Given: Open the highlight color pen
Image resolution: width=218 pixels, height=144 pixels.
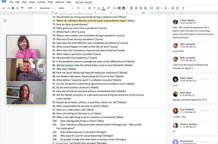Looking at the screenshot, I should [x=108, y=8].
